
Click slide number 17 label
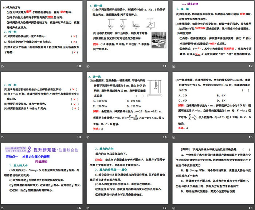point(165,208)
